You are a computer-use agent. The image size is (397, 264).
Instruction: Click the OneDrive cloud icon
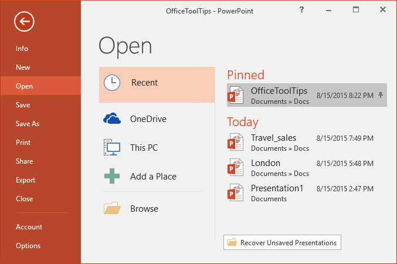(x=112, y=119)
